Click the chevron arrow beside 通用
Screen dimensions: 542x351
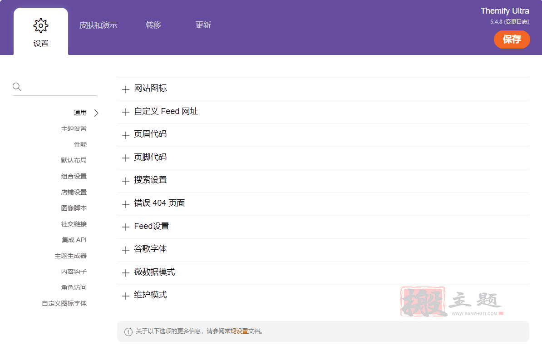click(x=96, y=113)
